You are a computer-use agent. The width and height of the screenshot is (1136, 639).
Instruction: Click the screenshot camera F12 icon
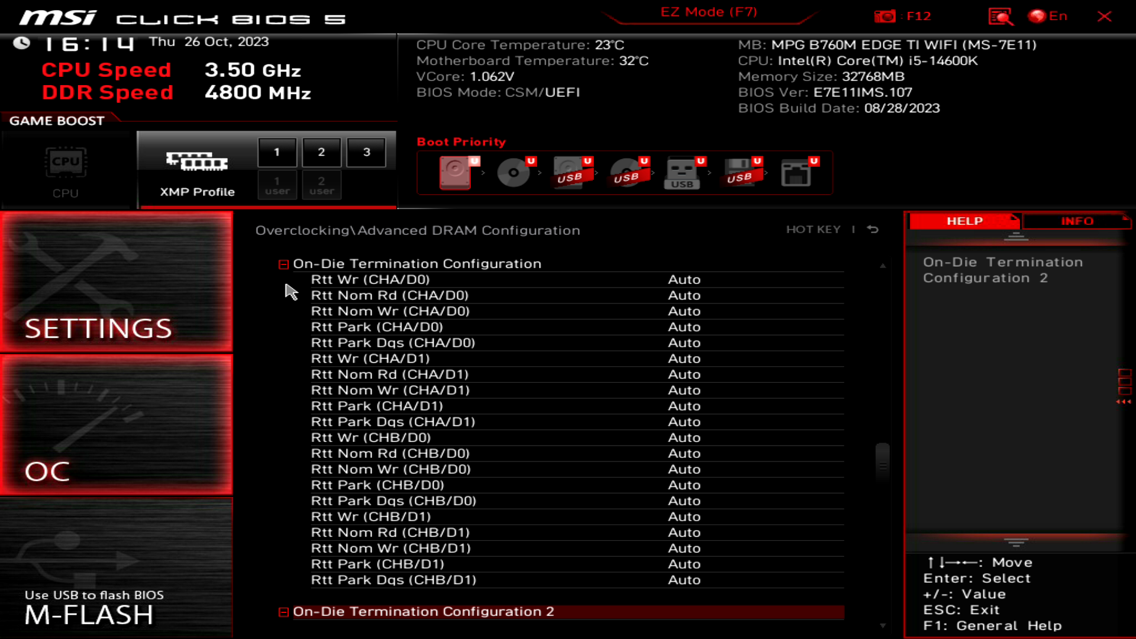coord(885,16)
